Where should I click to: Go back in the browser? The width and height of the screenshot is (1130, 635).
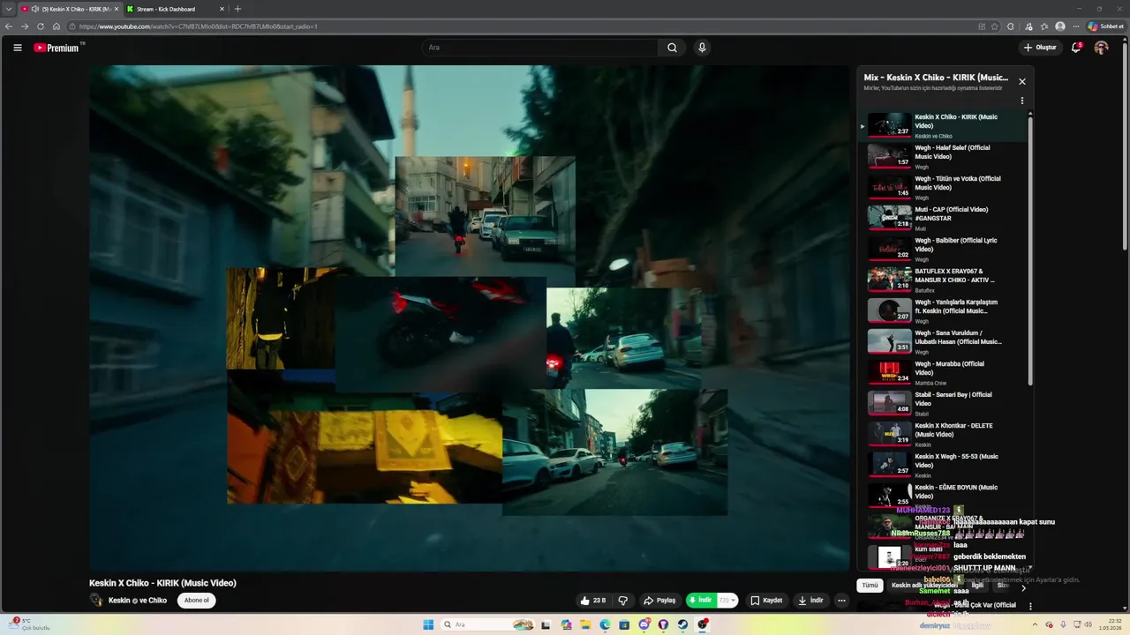pos(9,26)
